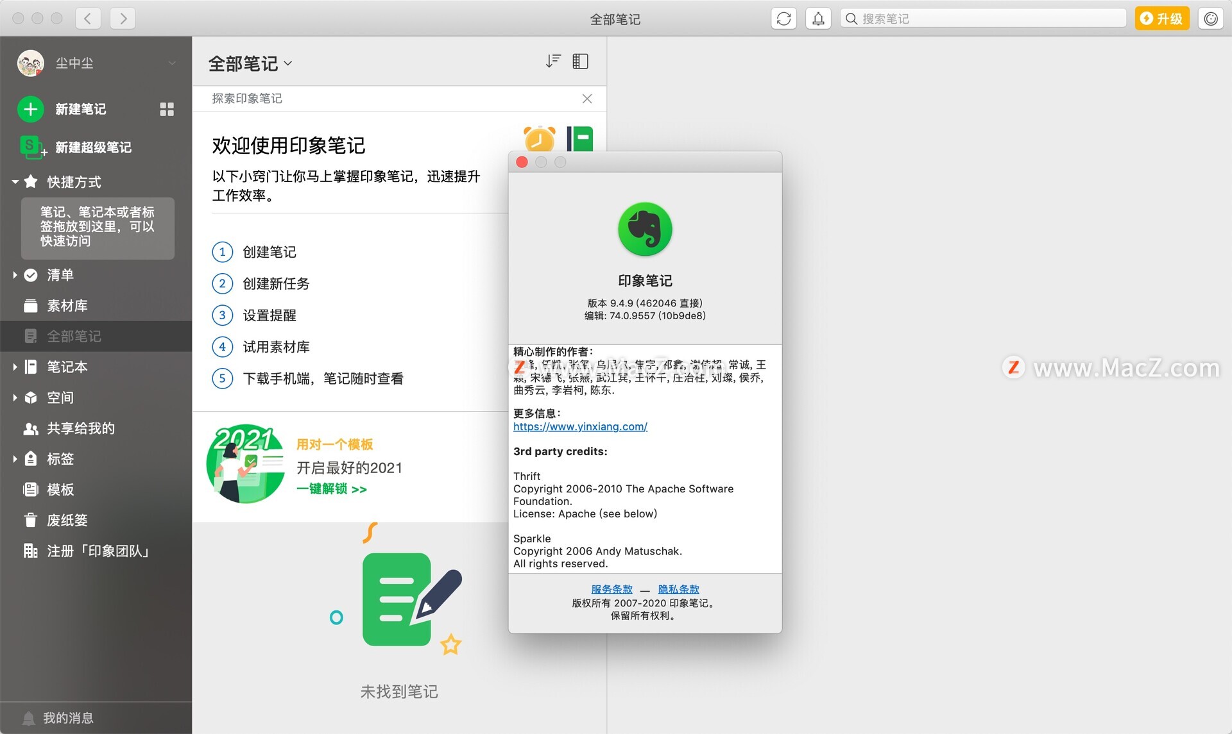Image resolution: width=1232 pixels, height=734 pixels.
Task: Click the sort order icon
Action: (553, 62)
